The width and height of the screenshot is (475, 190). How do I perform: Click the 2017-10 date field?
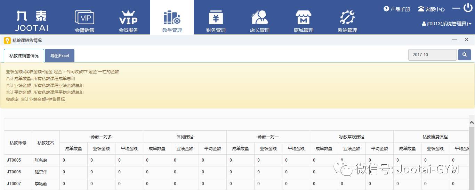tap(432, 55)
